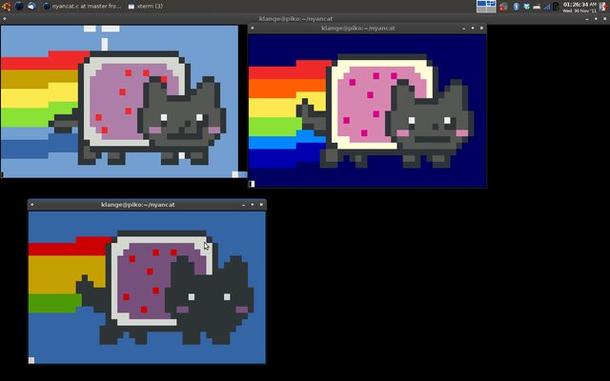Click the dark-blue nyancat window's title text
610x381 pixels.
pos(358,28)
